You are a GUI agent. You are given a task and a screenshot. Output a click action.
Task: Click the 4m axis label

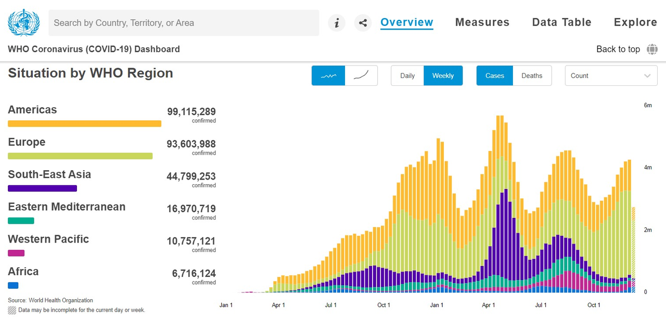pyautogui.click(x=648, y=168)
